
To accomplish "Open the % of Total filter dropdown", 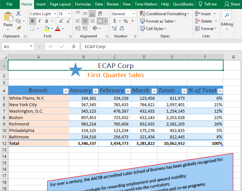I will point(220,91).
